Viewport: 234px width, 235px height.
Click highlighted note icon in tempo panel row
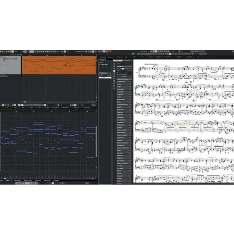pos(123,69)
